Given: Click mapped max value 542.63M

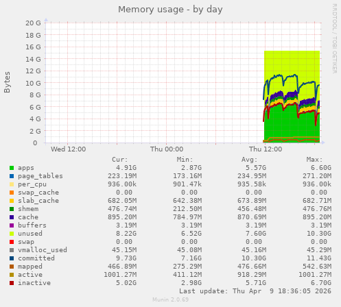Looking at the screenshot, I should point(317,267).
